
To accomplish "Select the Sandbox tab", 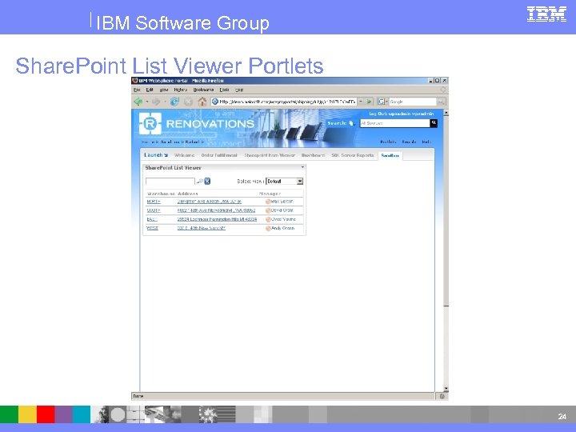I will coord(390,156).
